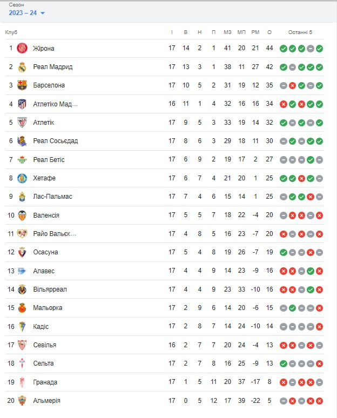Click the Barcelona club crest icon
337x418 pixels.
[22, 85]
